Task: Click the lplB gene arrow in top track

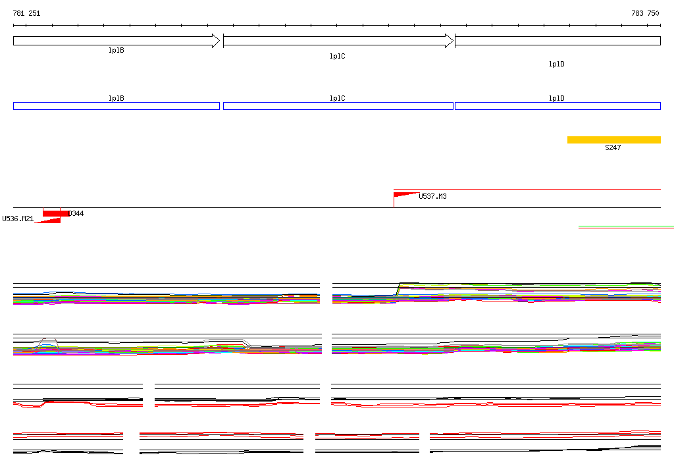Action: pos(117,41)
